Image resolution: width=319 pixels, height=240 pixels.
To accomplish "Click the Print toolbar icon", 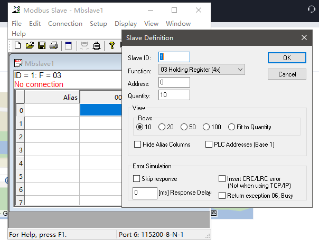I will [x=53, y=46].
